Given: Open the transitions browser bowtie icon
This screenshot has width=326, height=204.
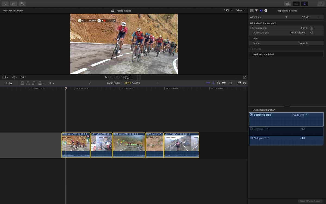Looking at the screenshot, I should click(244, 83).
